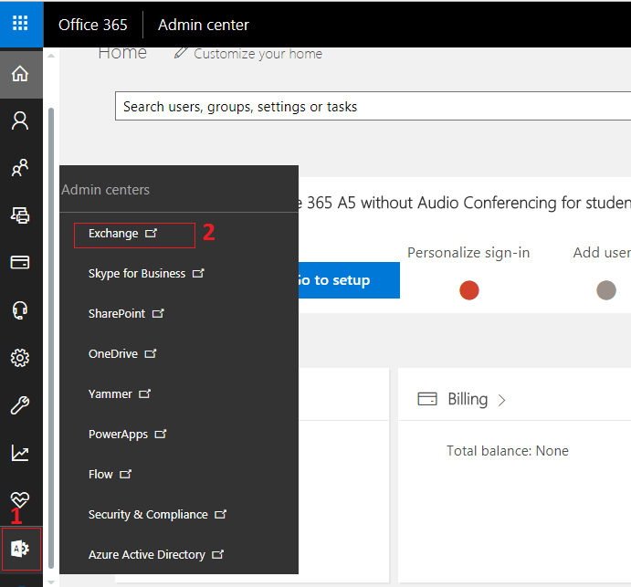
Task: Click the Home icon in sidebar
Action: tap(20, 74)
